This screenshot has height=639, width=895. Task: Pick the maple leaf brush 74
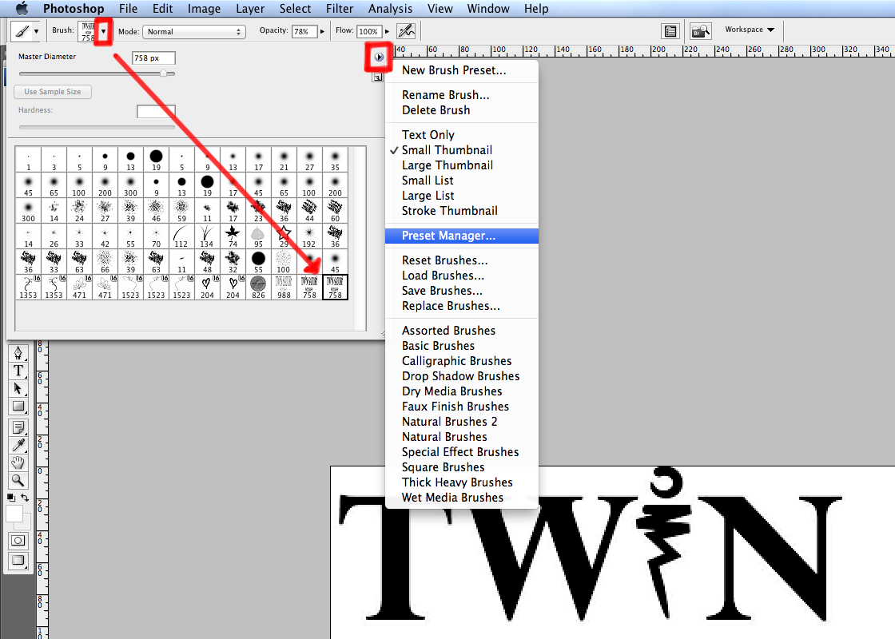click(233, 236)
